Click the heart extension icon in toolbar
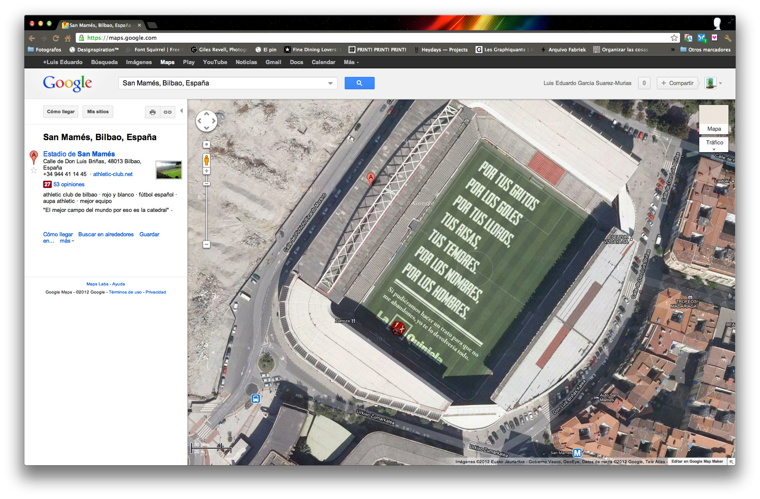Image resolution: width=760 pixels, height=499 pixels. point(714,38)
